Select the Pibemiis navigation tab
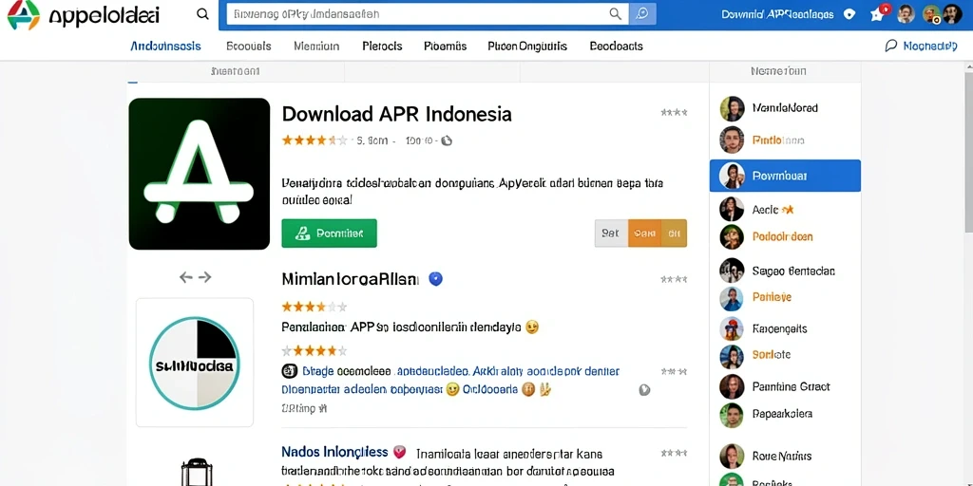The height and width of the screenshot is (486, 973). [x=445, y=46]
